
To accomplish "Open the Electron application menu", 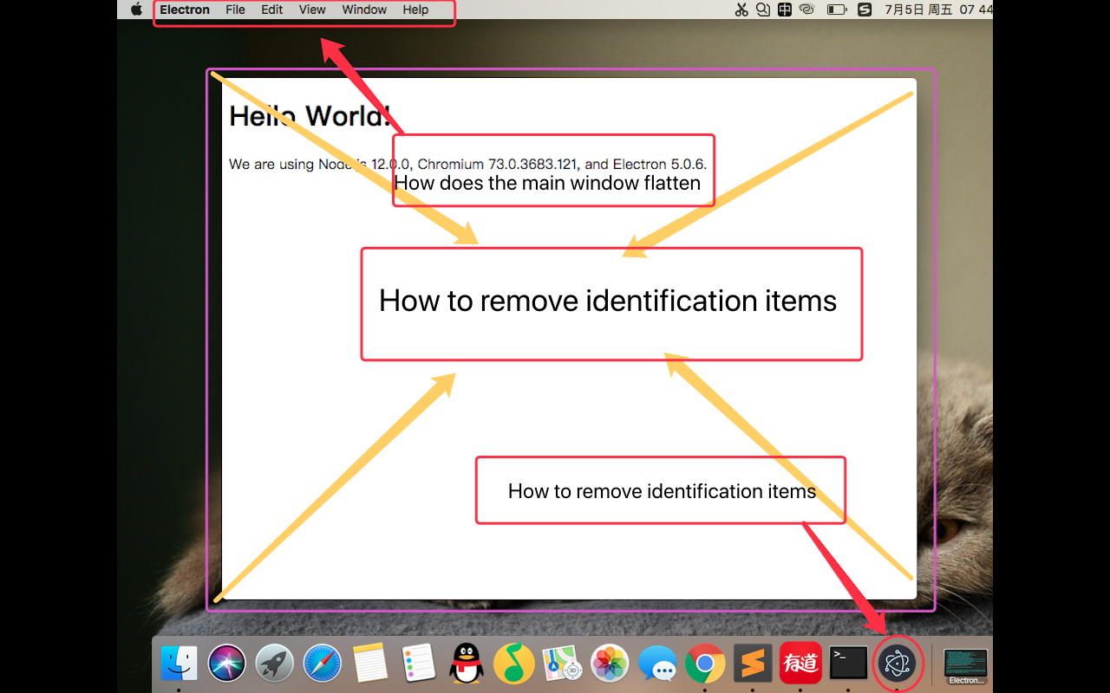I will pos(184,10).
